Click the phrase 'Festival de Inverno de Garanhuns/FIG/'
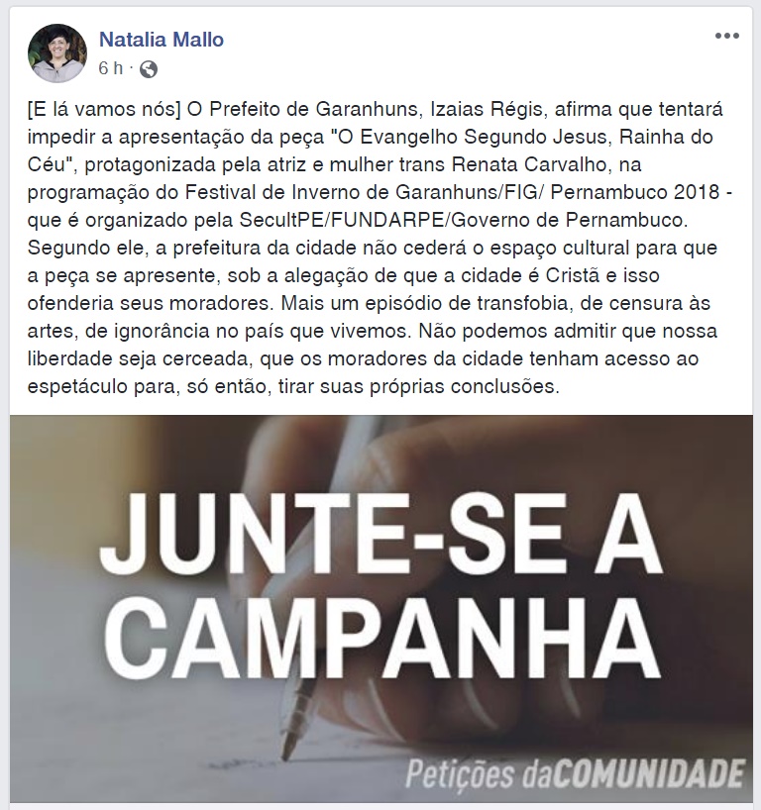Screen dimensions: 761x810 364,192
